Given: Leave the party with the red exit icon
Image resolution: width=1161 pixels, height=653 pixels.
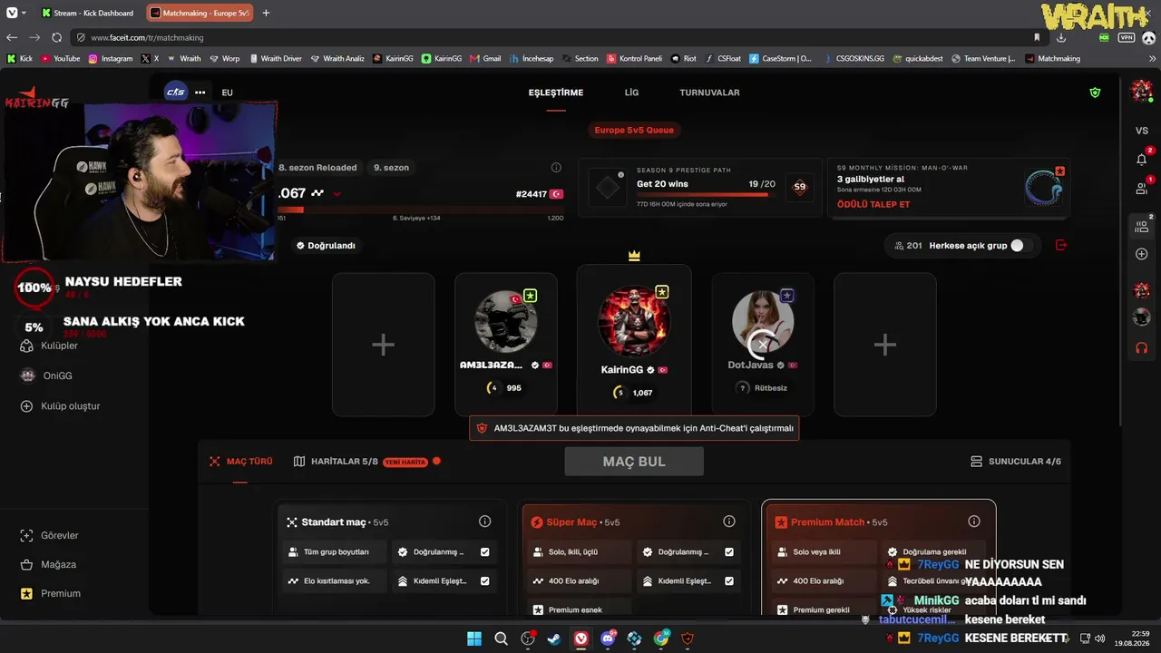Looking at the screenshot, I should click(1062, 245).
